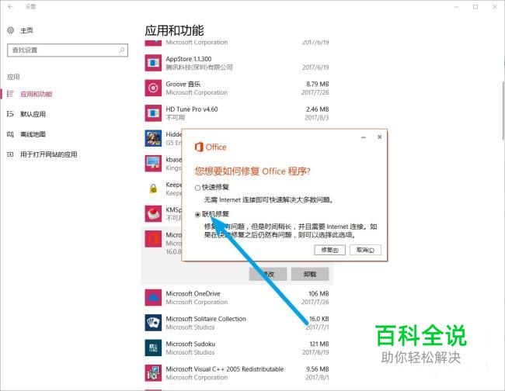The height and width of the screenshot is (391, 505).
Task: Click the KMSpico red button icon
Action: click(x=153, y=214)
